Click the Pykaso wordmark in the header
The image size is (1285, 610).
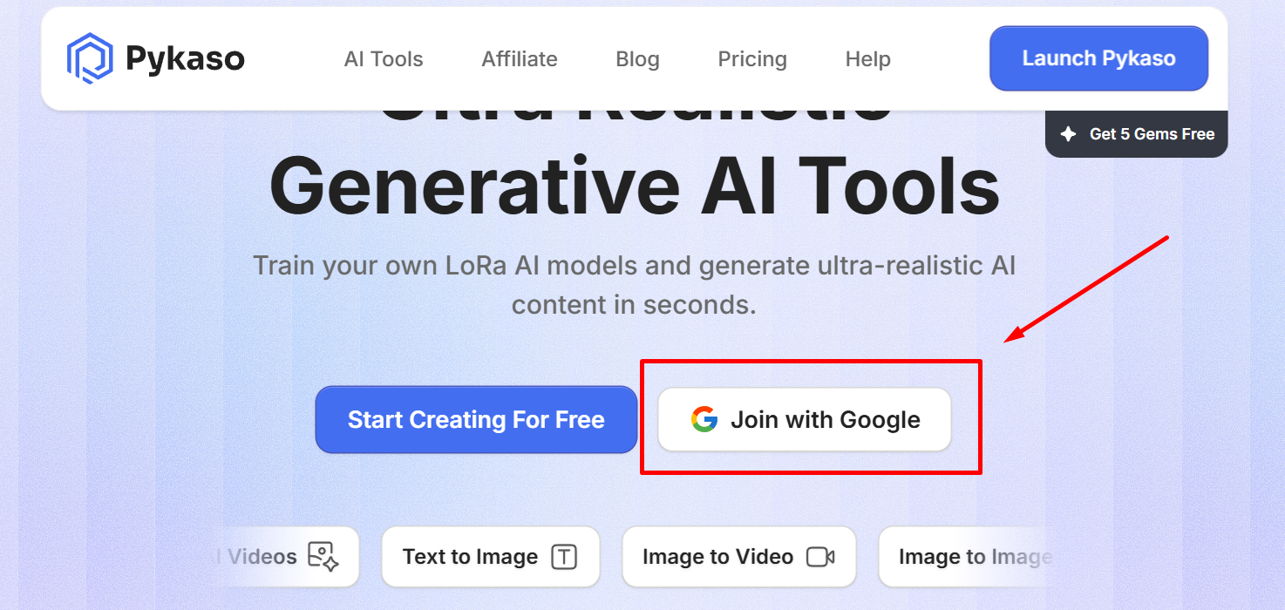pos(187,58)
